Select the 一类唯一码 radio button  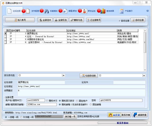tap(6, 117)
